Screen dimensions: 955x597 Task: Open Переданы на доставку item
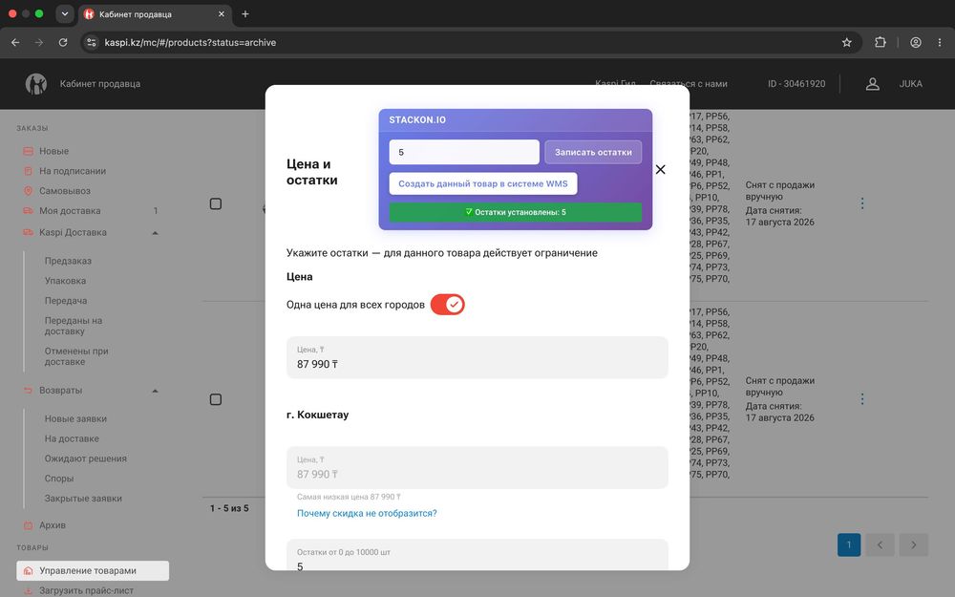[74, 326]
